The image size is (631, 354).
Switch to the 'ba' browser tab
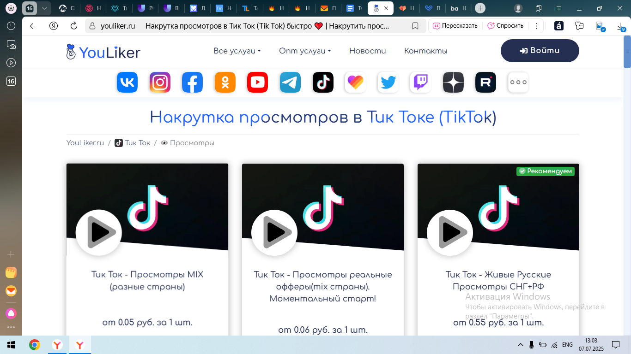[x=459, y=8]
